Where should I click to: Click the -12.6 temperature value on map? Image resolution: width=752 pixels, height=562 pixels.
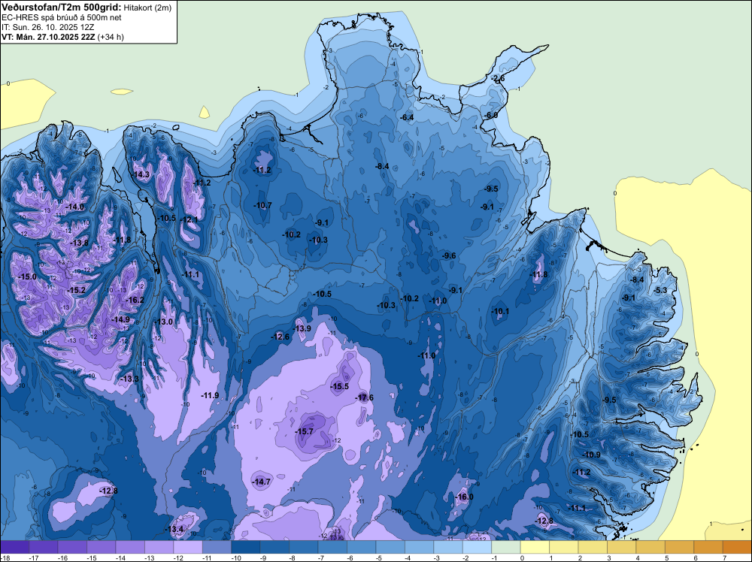(280, 337)
